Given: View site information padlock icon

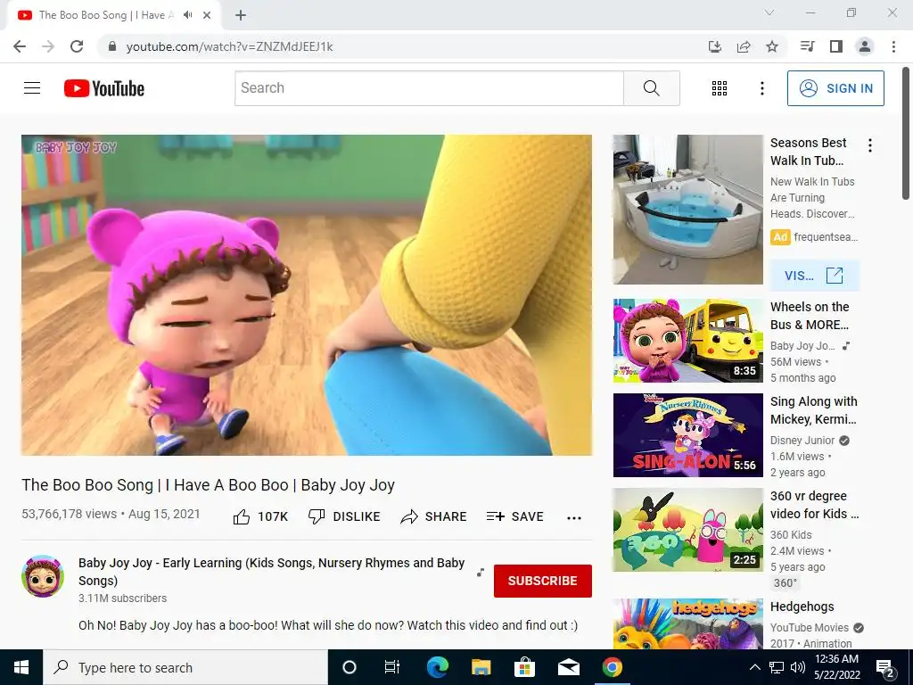Looking at the screenshot, I should pos(112,46).
